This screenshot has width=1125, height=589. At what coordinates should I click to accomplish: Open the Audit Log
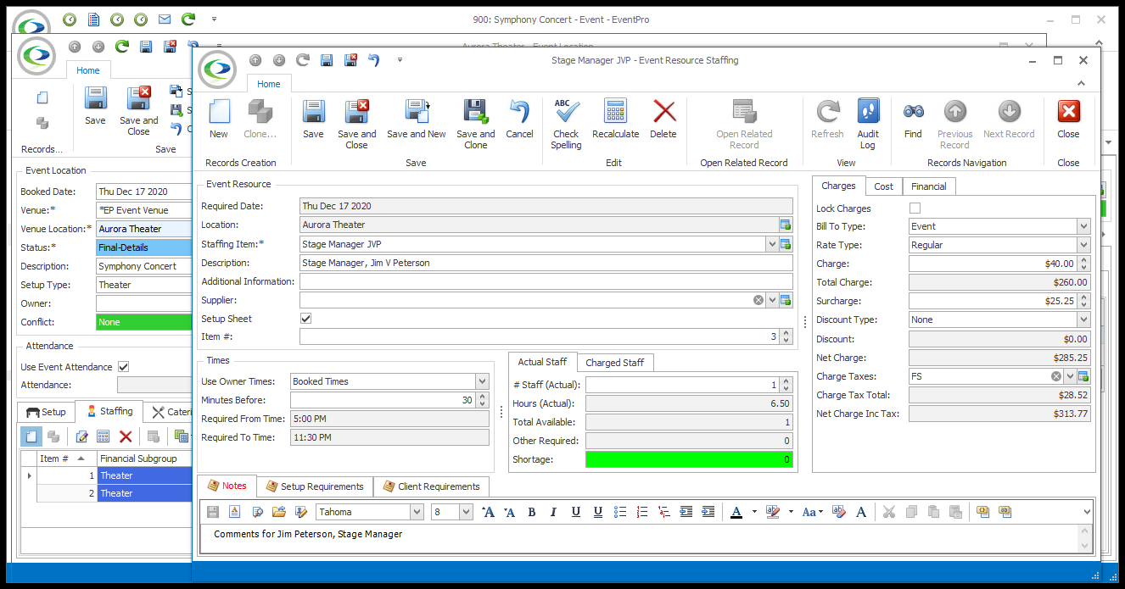point(867,124)
